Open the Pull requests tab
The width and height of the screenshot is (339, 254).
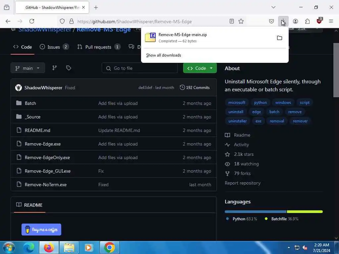point(99,47)
